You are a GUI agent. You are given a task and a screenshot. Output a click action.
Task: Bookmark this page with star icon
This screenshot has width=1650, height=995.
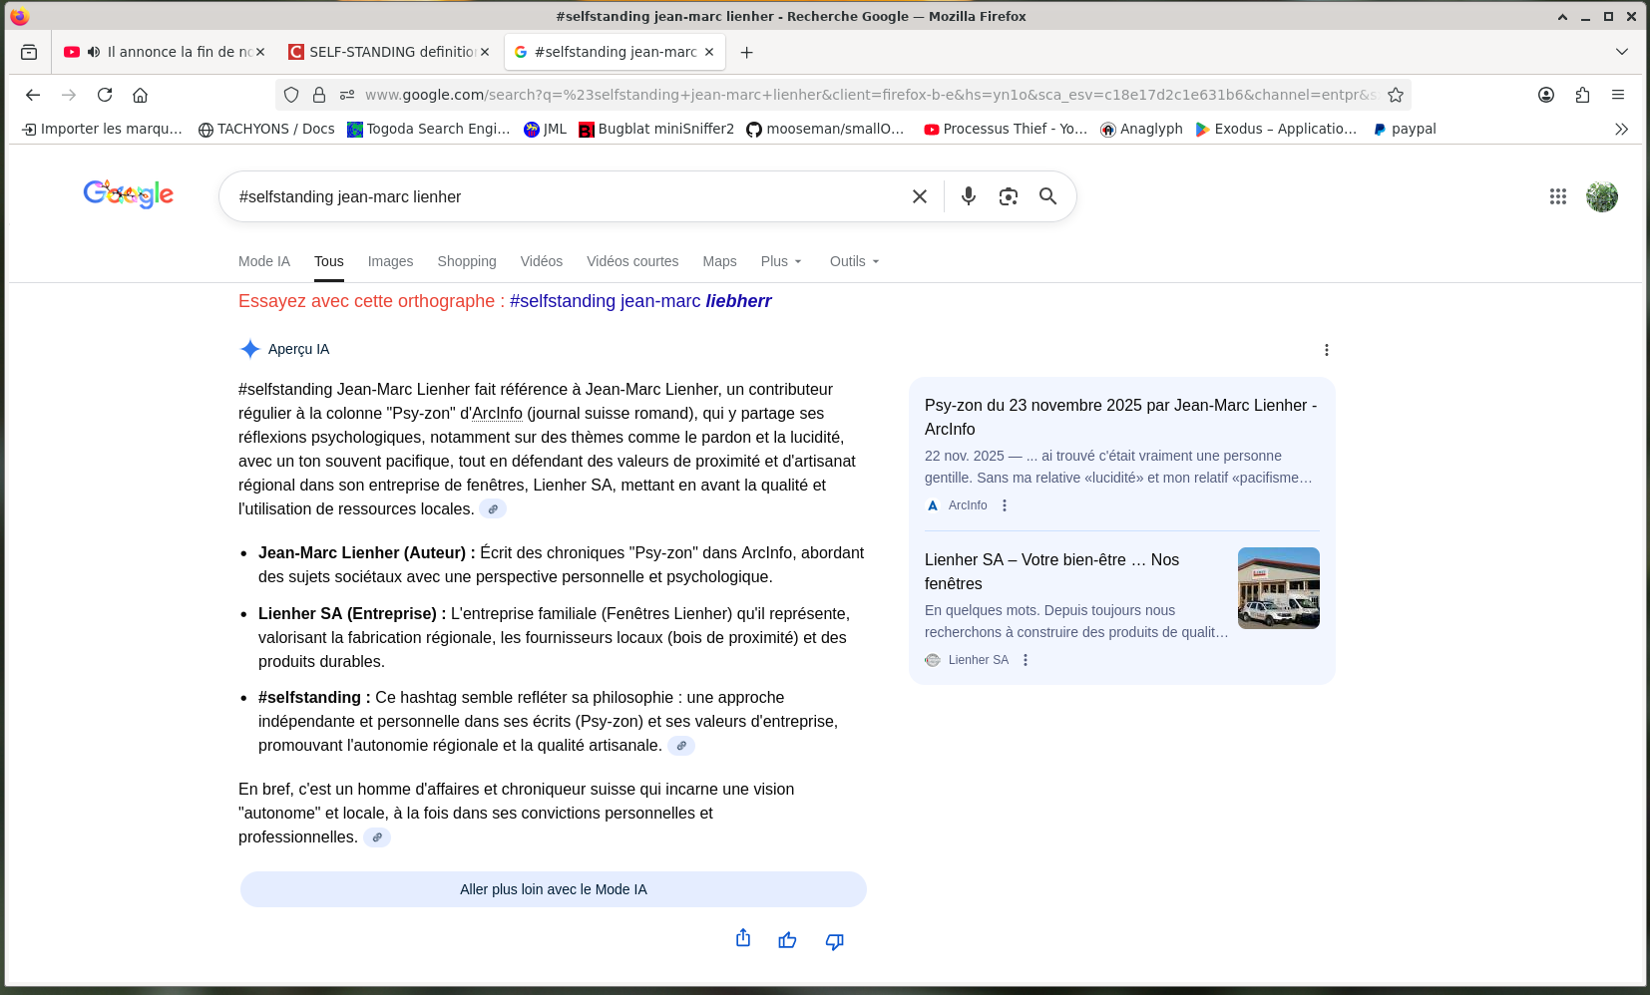tap(1395, 95)
